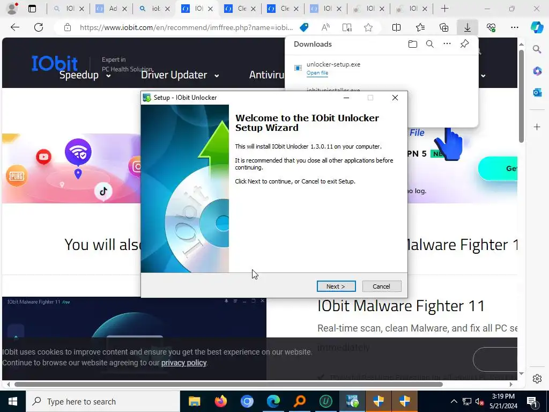Open File Explorer from taskbar
Viewport: 549px width, 412px height.
click(x=194, y=401)
